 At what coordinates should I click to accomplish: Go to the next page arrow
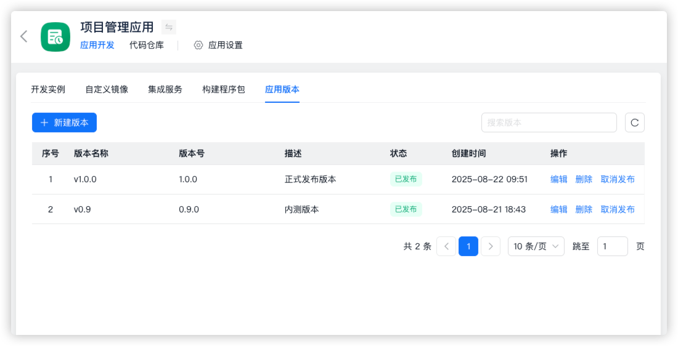491,246
